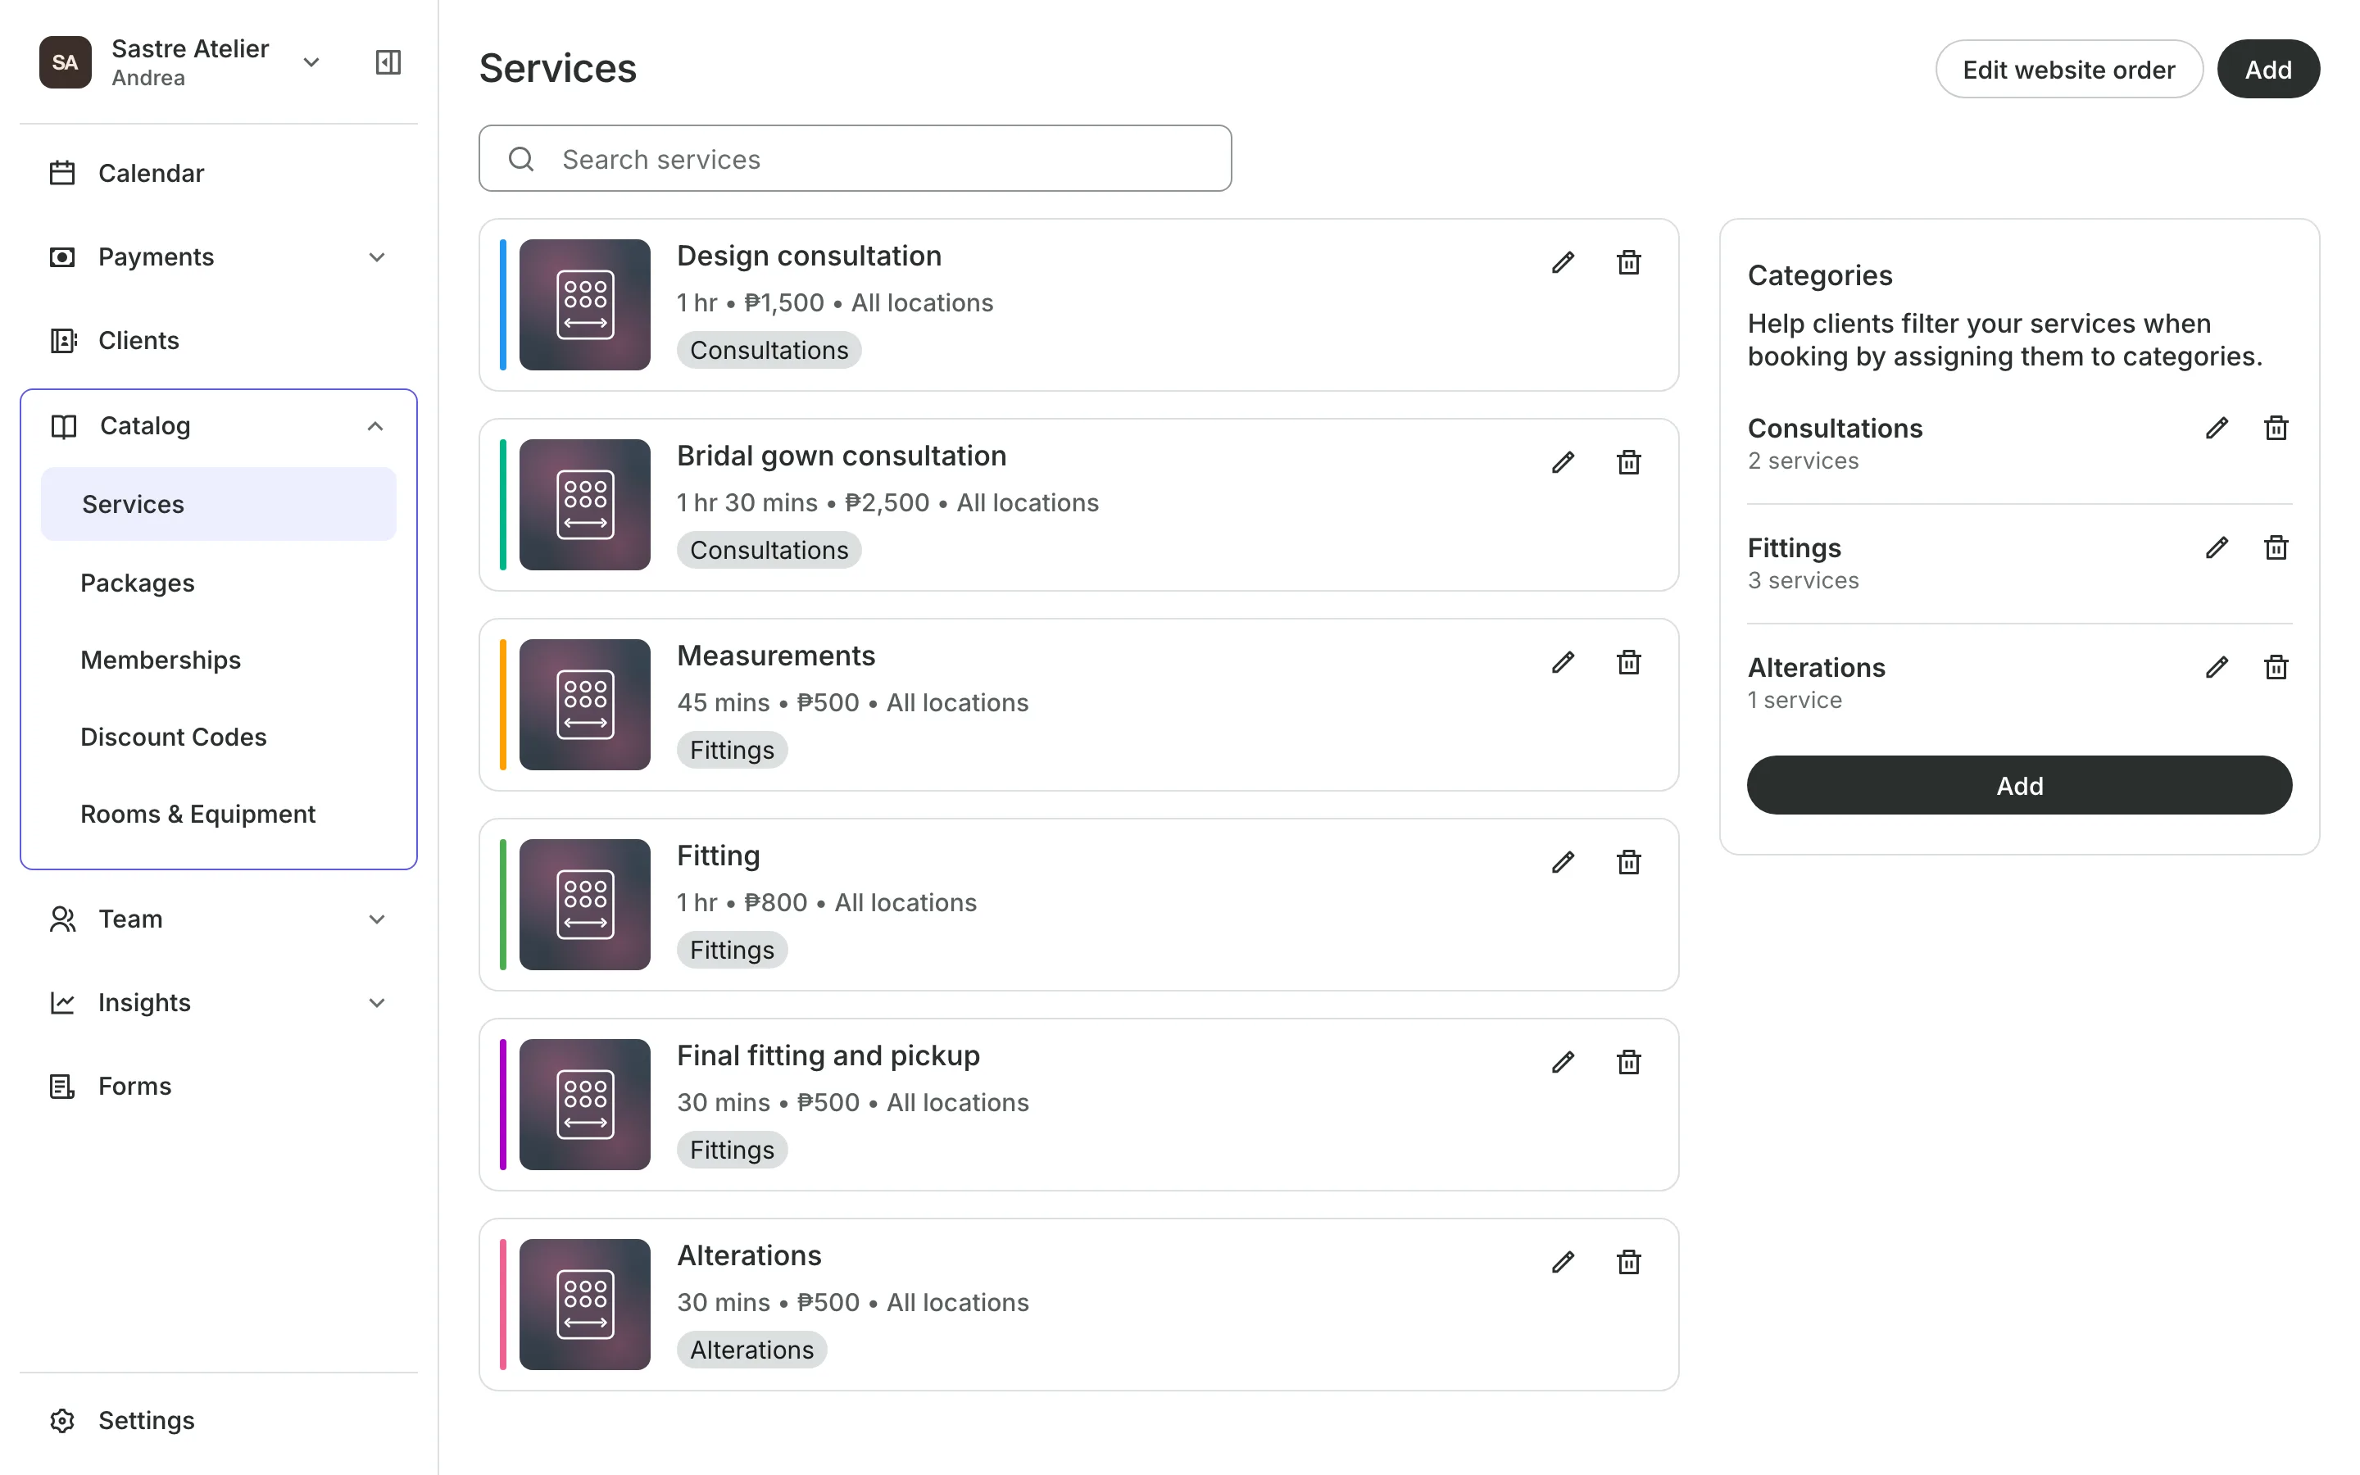
Task: Edit the Design consultation service
Action: (1563, 262)
